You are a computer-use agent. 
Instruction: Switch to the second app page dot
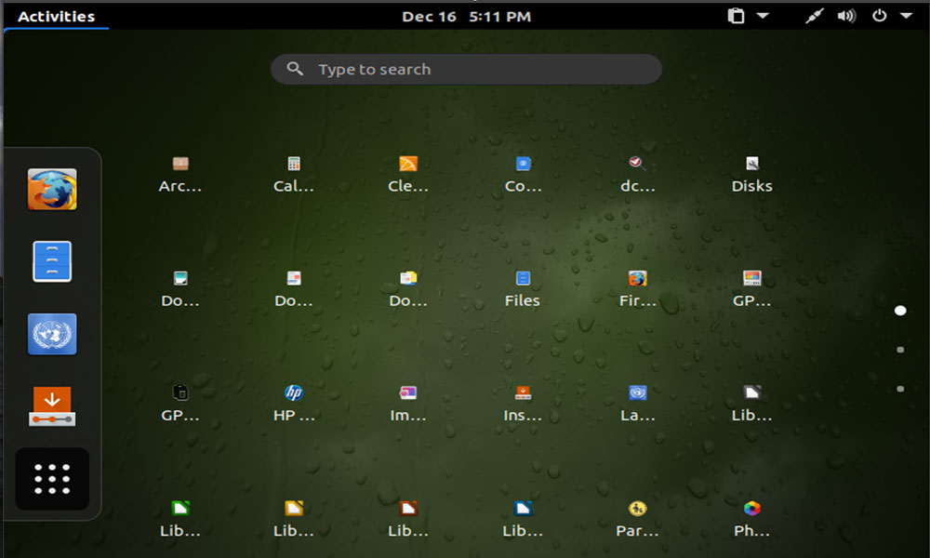tap(900, 350)
